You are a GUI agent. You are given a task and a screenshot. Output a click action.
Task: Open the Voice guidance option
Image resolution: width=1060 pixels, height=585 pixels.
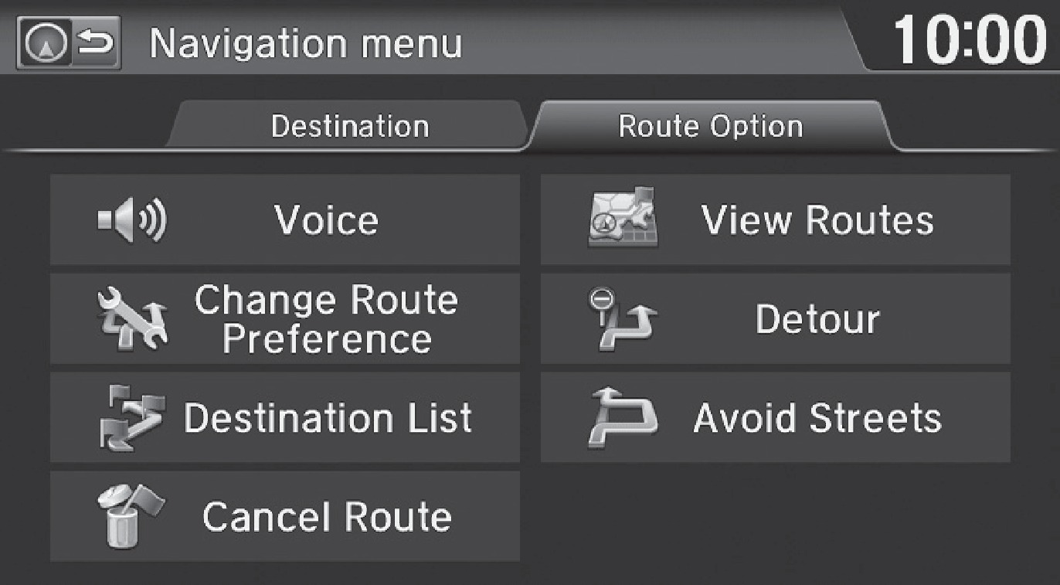point(326,220)
